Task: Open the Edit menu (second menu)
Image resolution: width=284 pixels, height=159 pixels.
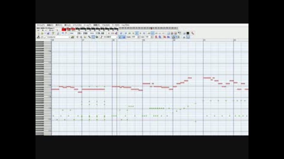Action: point(50,25)
